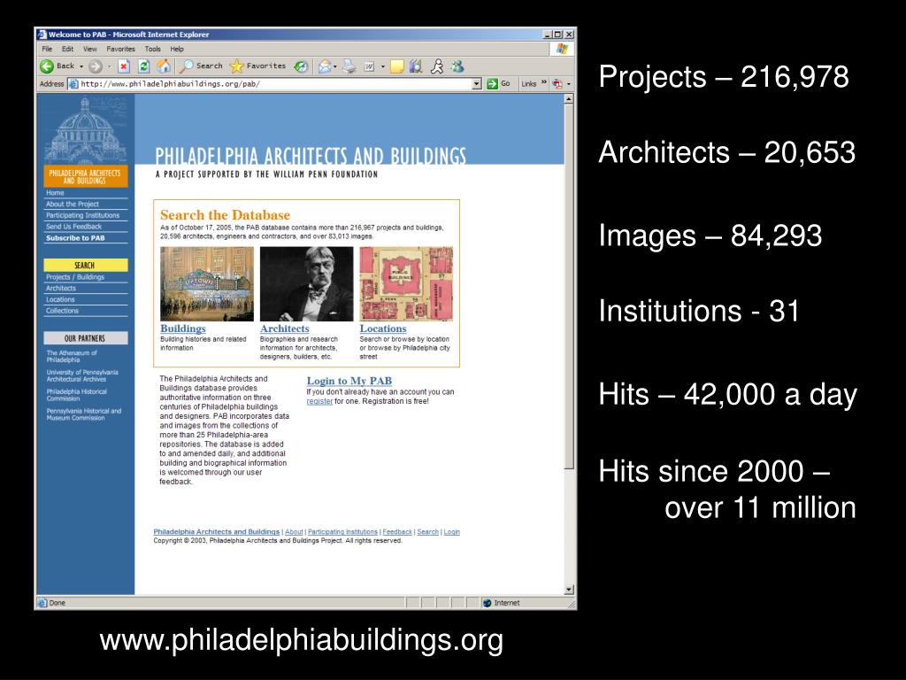Edit page with Word icon
This screenshot has width=906, height=680.
369,66
